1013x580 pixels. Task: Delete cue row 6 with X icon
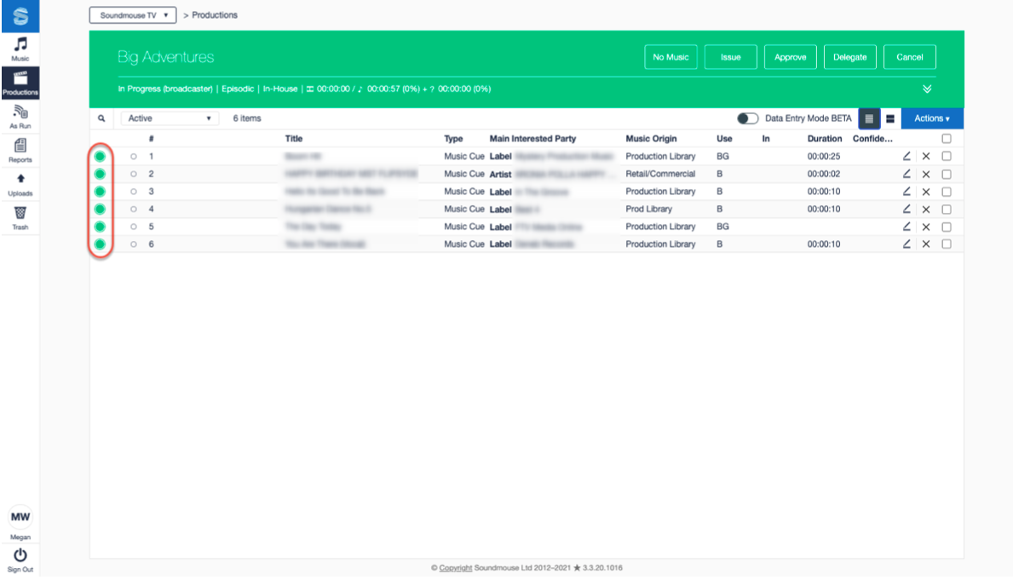(926, 244)
